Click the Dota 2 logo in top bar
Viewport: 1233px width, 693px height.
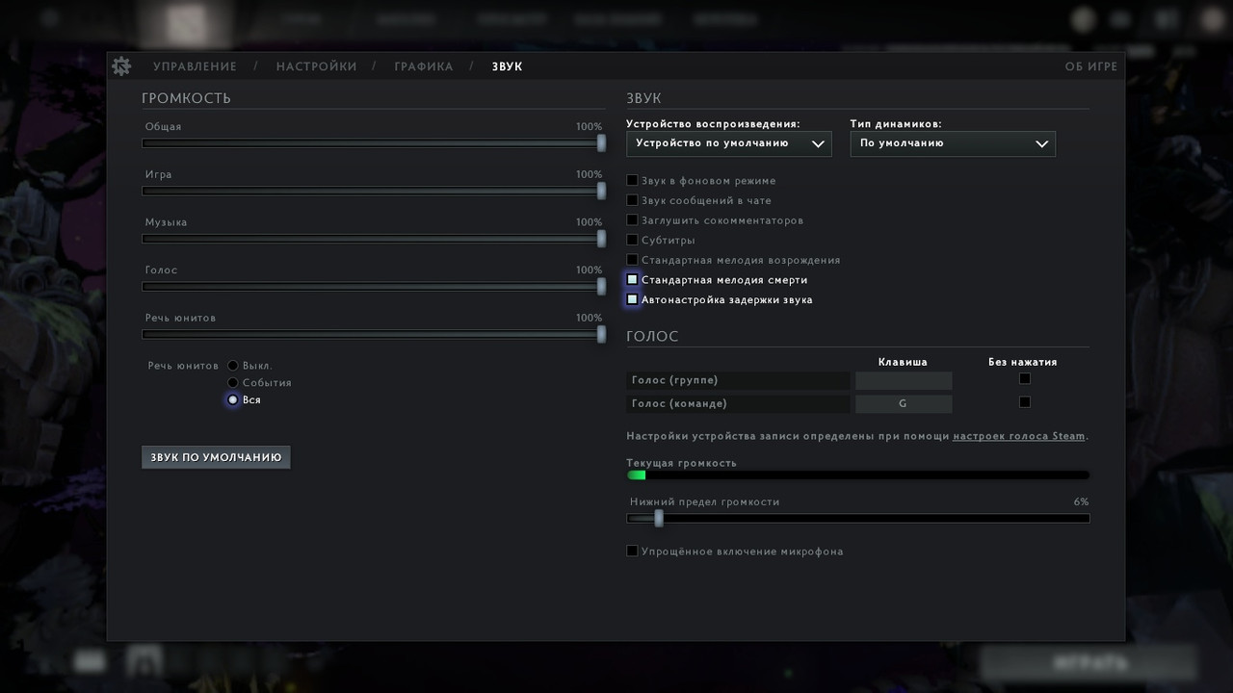(x=185, y=21)
